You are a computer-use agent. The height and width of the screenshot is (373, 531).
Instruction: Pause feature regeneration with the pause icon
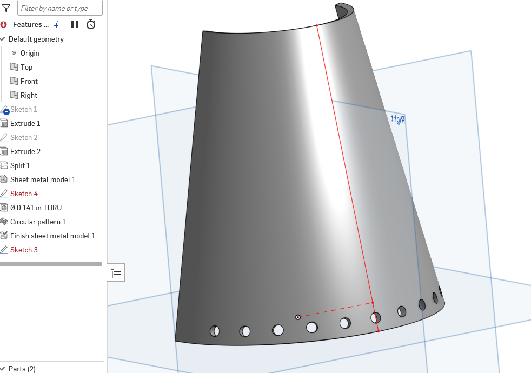[75, 24]
